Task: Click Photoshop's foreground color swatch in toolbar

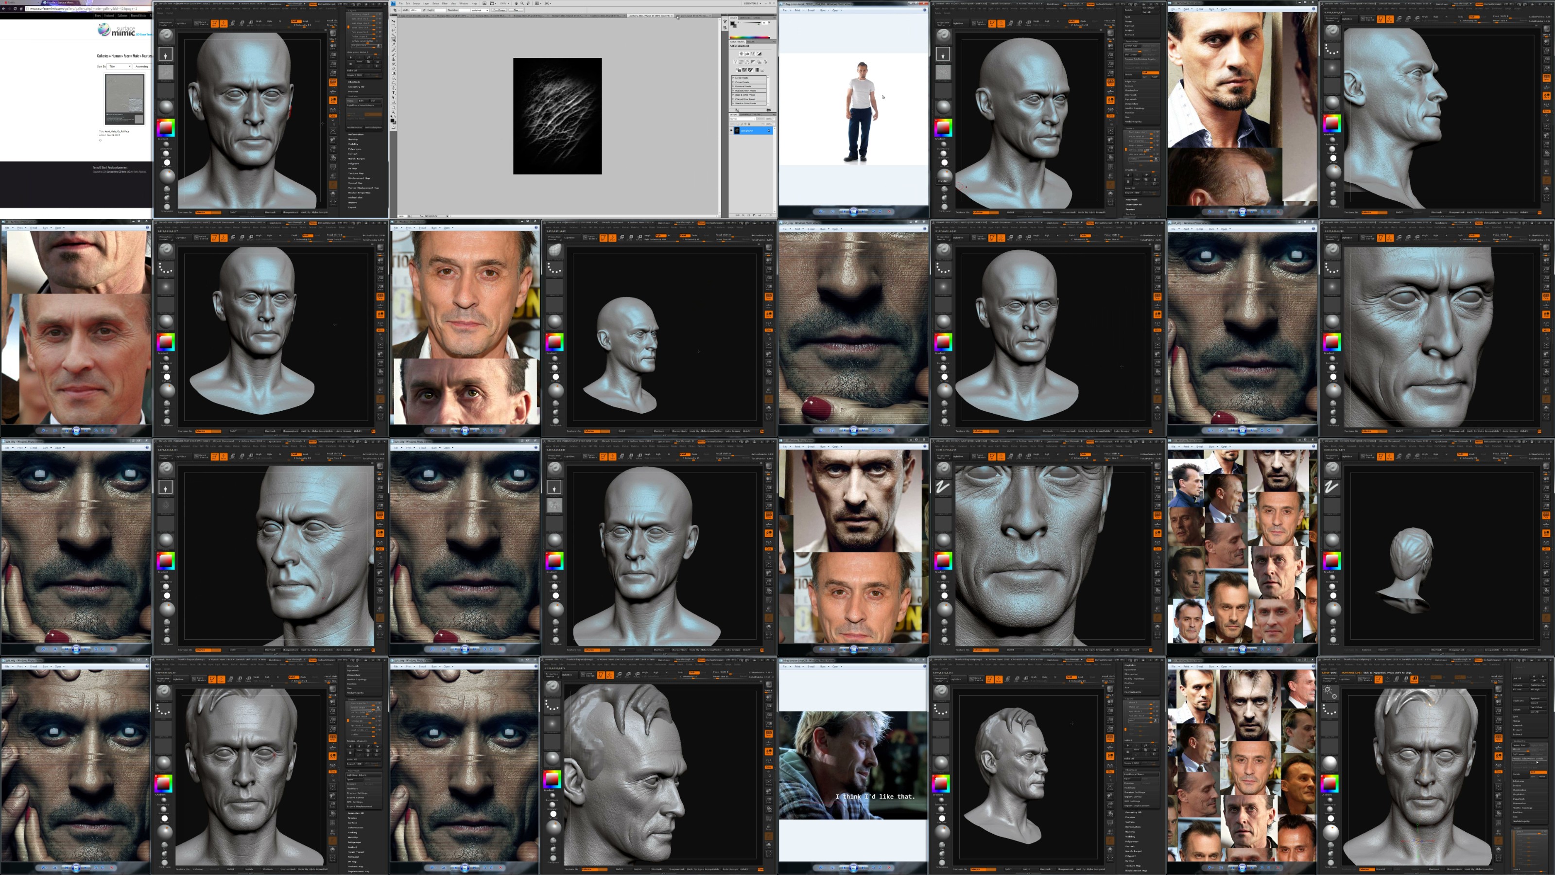Action: tap(392, 120)
